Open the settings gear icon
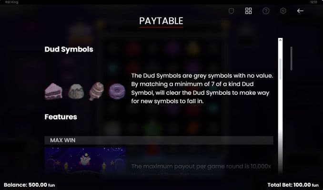 point(283,11)
